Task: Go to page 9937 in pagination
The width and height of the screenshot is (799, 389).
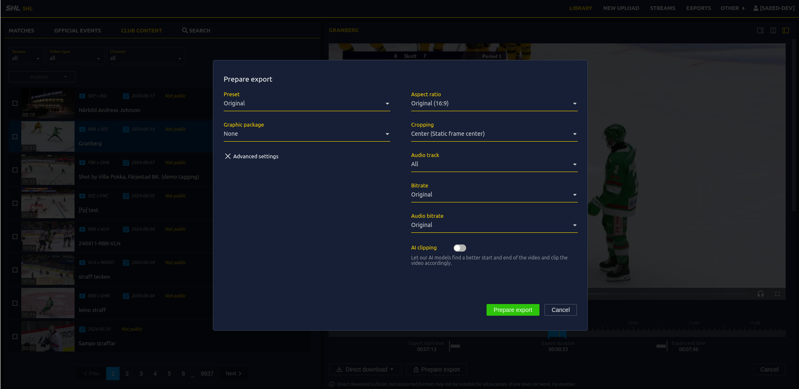Action: pos(207,374)
